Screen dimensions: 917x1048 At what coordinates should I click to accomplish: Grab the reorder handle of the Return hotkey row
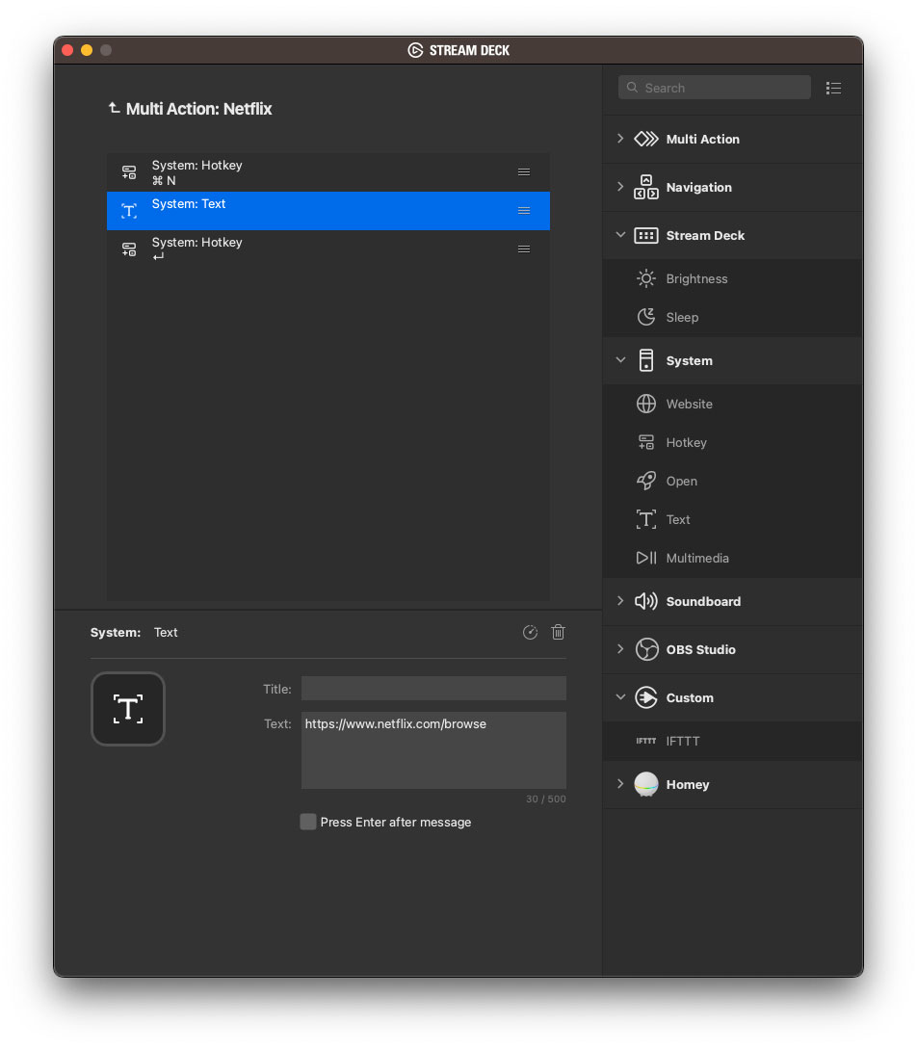[524, 249]
